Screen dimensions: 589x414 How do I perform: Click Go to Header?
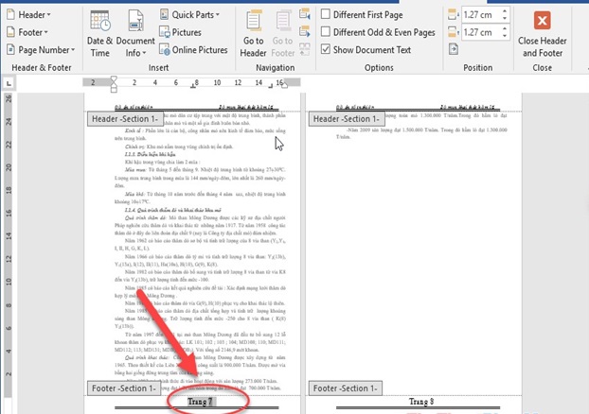[254, 34]
